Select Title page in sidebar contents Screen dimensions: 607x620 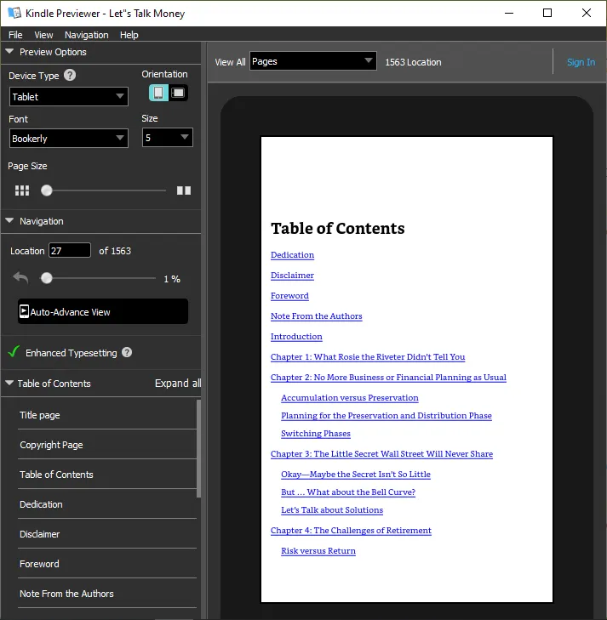point(107,415)
